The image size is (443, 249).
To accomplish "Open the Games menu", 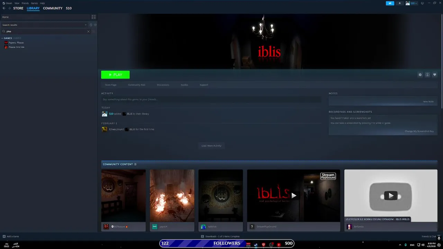I will [x=34, y=3].
